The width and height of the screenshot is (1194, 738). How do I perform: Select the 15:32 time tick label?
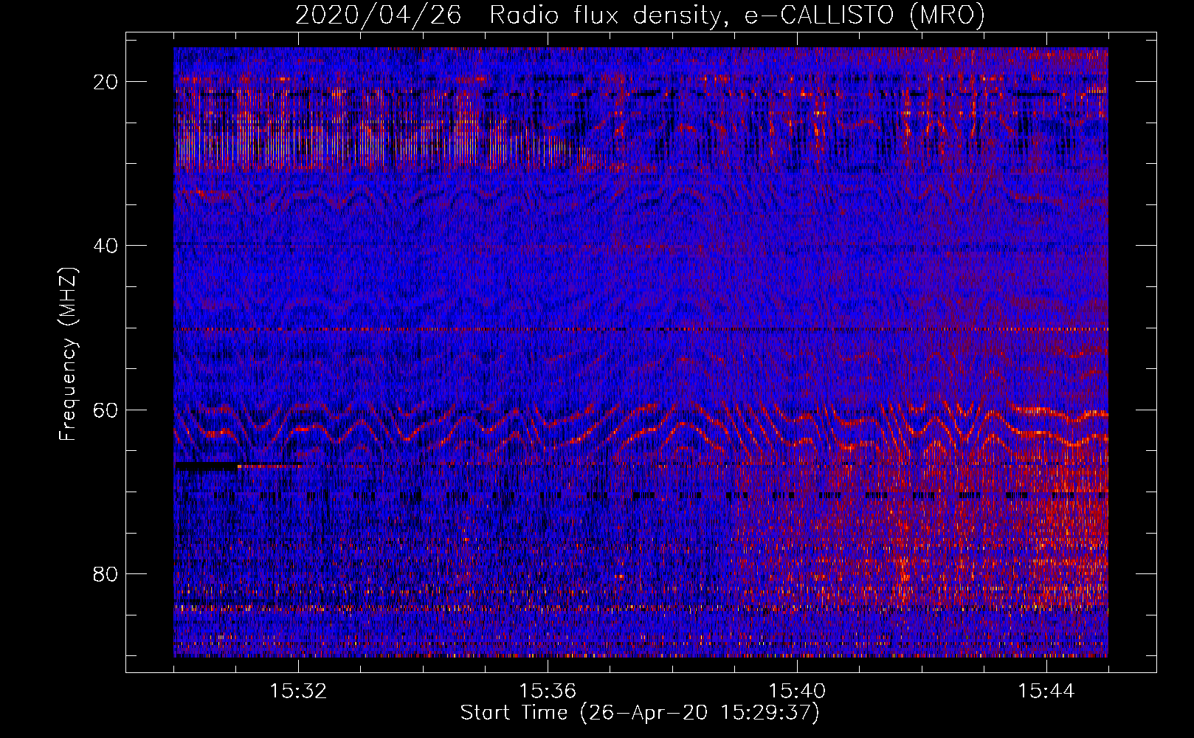click(298, 692)
